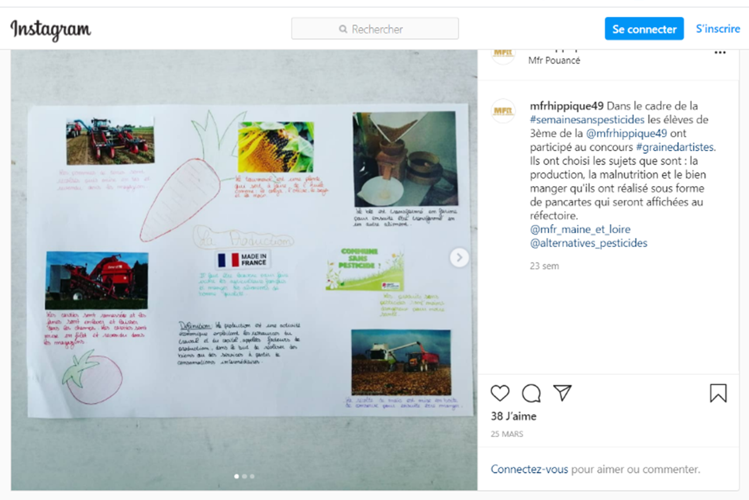Focus the Rechercher search field
749x500 pixels.
(375, 29)
